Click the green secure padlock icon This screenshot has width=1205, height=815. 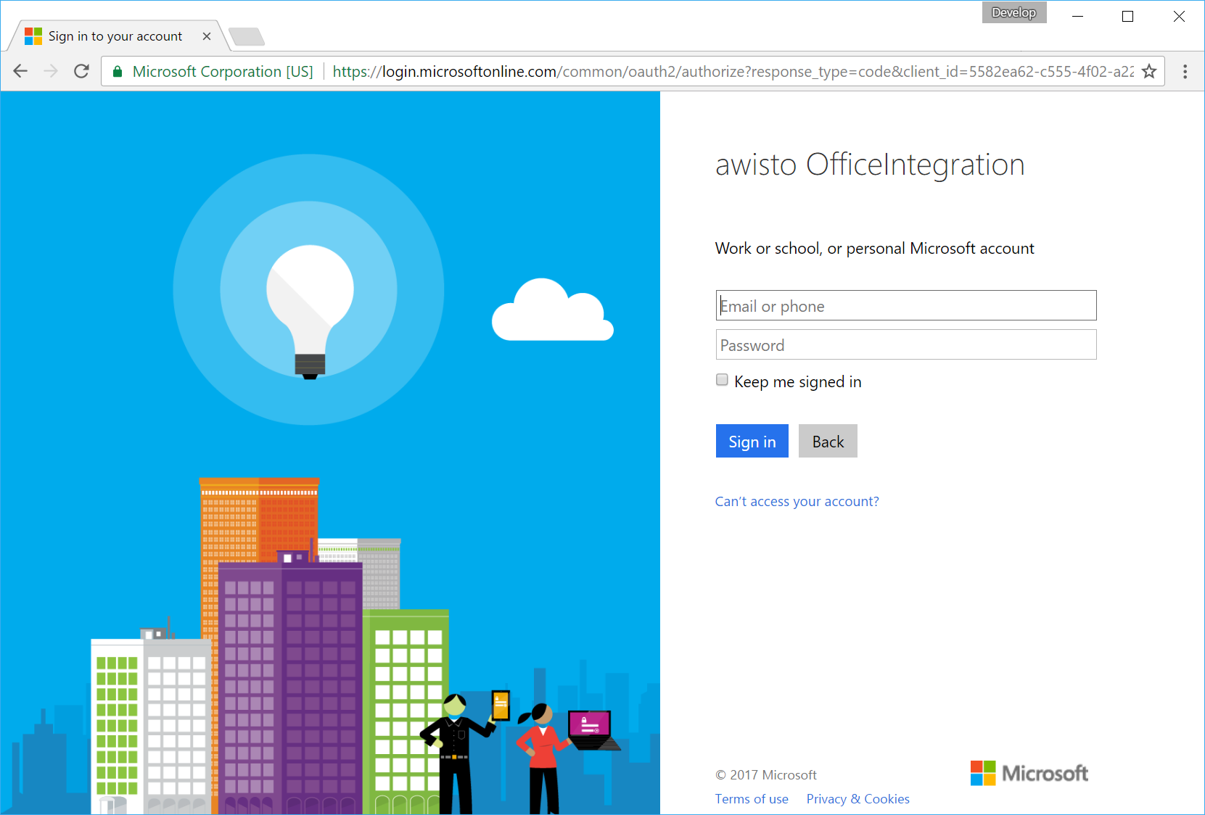[x=118, y=71]
